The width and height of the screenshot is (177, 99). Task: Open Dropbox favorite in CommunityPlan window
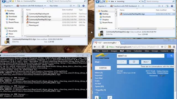click(x=11, y=20)
